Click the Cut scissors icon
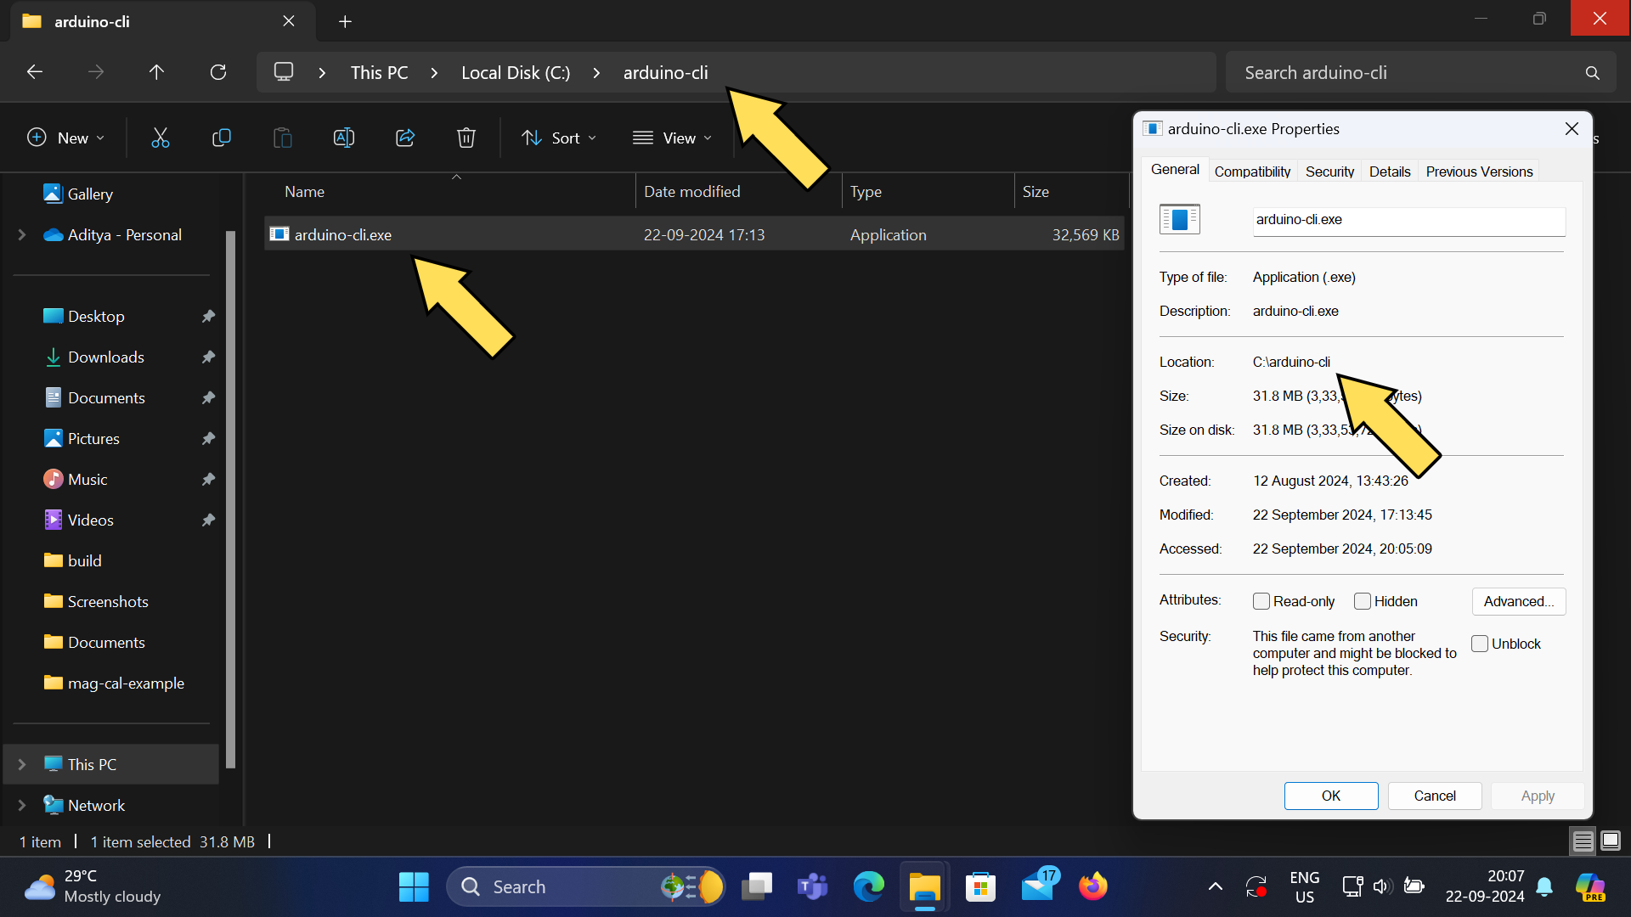This screenshot has width=1631, height=917. [x=160, y=138]
